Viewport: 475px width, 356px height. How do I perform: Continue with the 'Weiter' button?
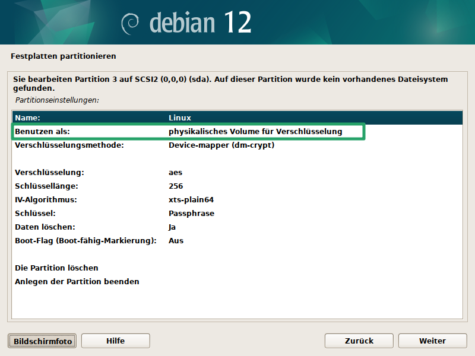click(x=432, y=341)
